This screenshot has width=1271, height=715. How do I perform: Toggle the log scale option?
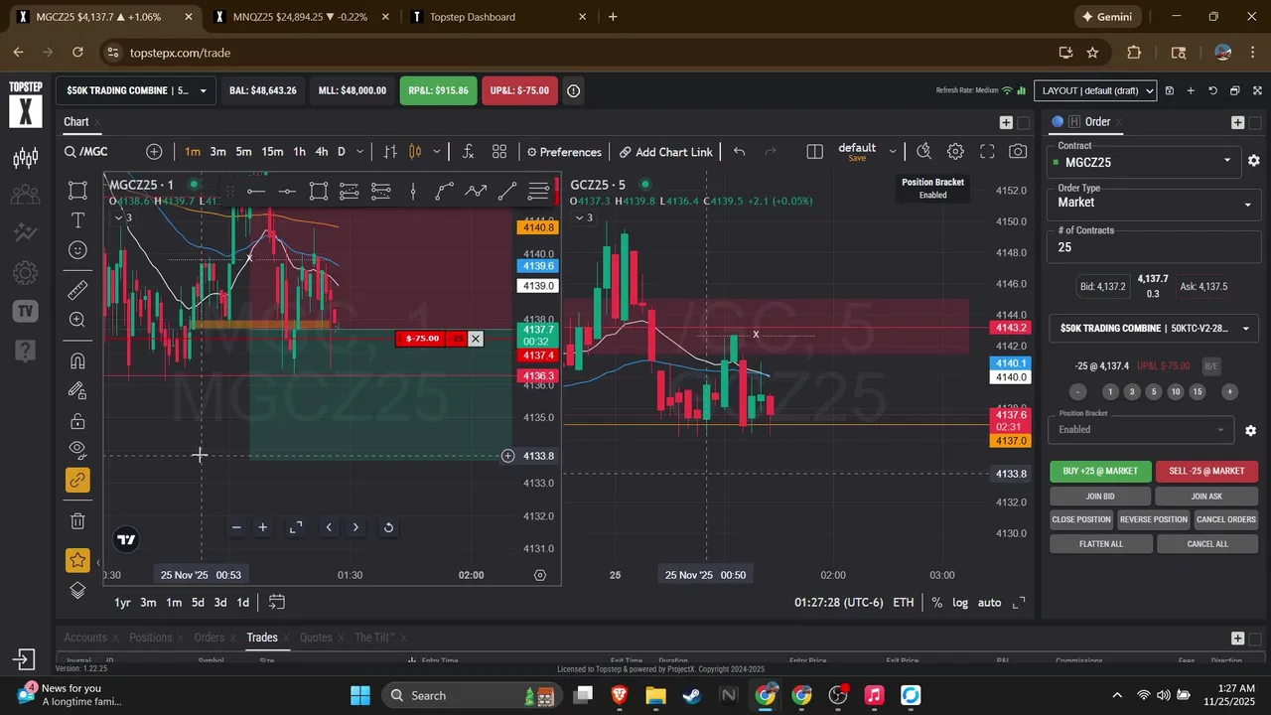tap(960, 603)
